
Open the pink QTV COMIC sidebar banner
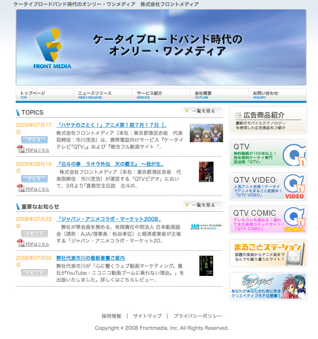tap(268, 220)
